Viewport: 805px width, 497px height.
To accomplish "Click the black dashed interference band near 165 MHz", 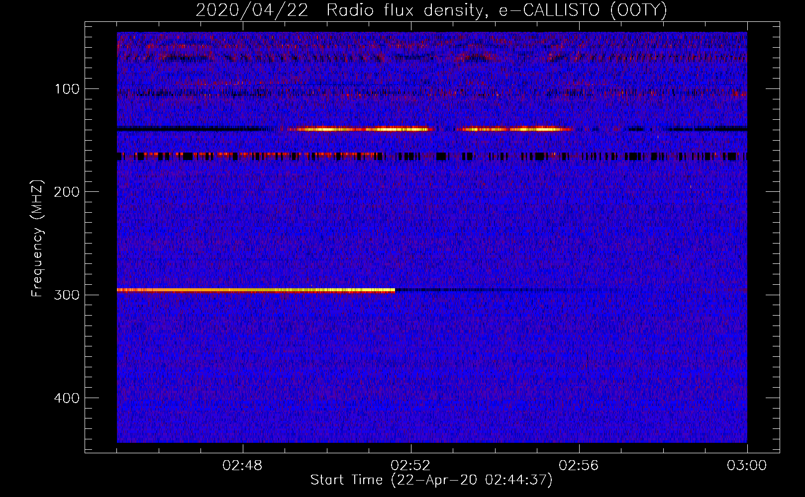I will 432,157.
